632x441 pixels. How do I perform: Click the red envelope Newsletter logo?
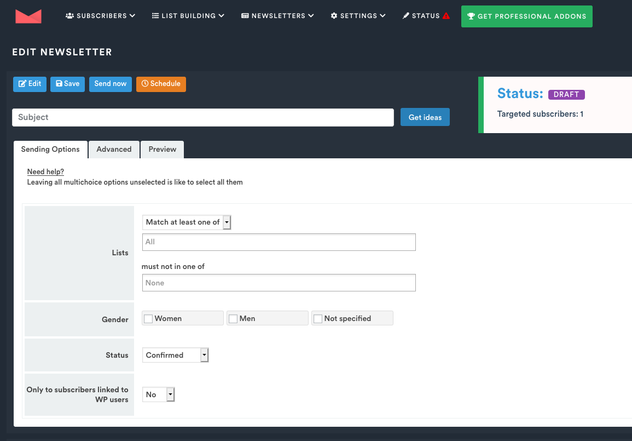28,16
